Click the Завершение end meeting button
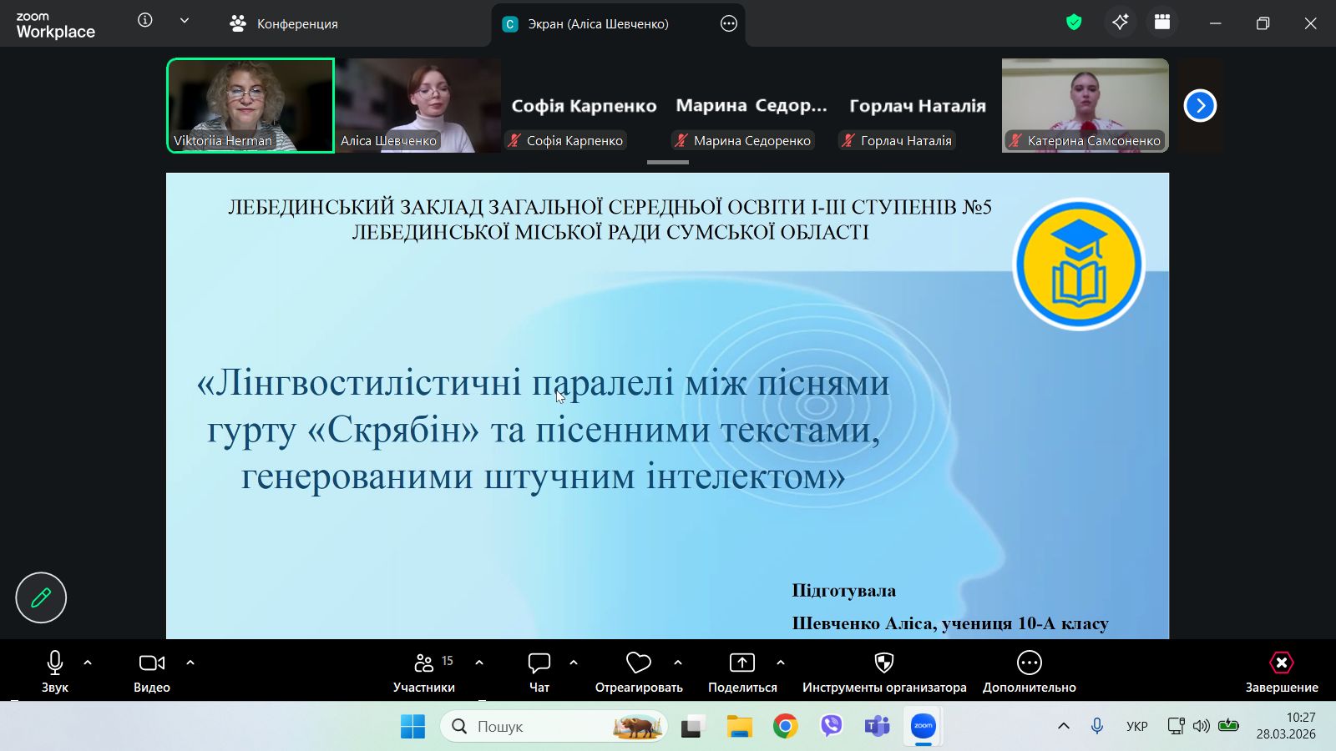Image resolution: width=1336 pixels, height=751 pixels. pos(1281,672)
